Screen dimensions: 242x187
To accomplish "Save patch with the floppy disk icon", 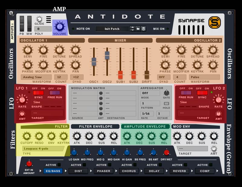I will click(x=143, y=29).
